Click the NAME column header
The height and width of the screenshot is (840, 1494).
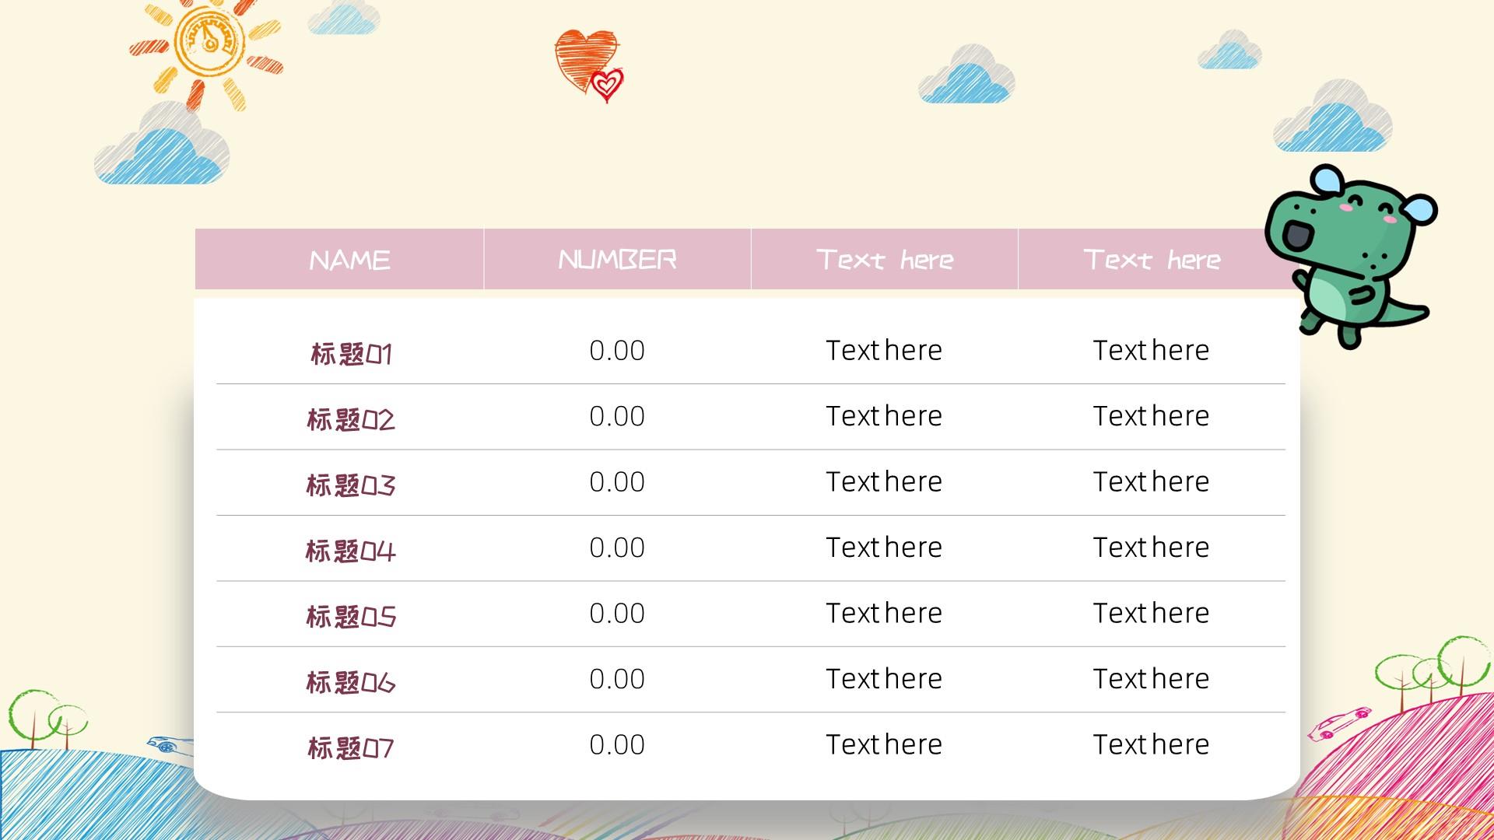[350, 258]
